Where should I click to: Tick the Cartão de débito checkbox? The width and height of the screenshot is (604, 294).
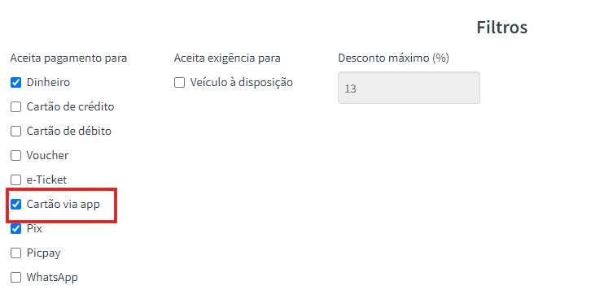(15, 132)
